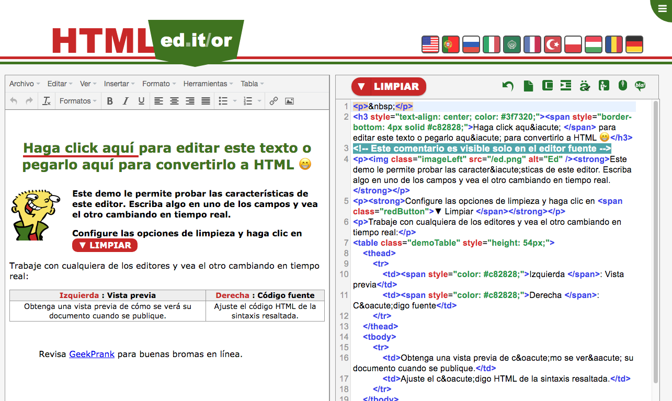The image size is (672, 401).
Task: Center-align the text
Action: coord(174,101)
